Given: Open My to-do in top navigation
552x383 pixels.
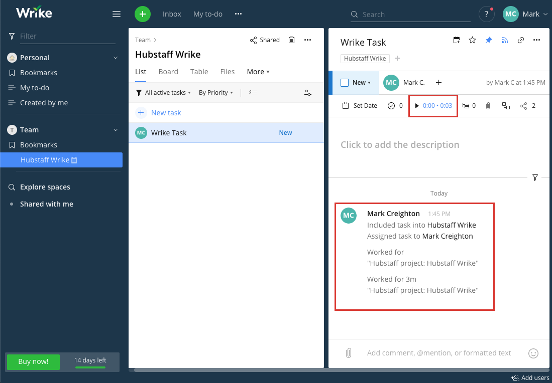Looking at the screenshot, I should click(x=208, y=14).
